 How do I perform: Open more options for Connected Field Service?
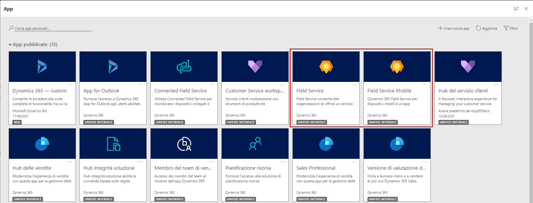pyautogui.click(x=212, y=85)
